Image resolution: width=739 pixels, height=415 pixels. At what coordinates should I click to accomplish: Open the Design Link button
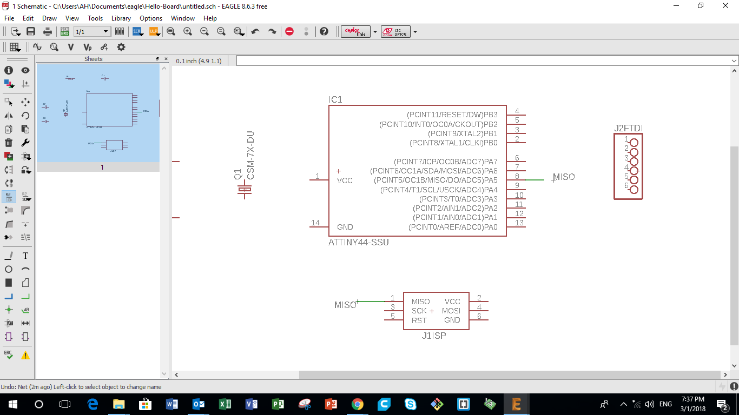[x=355, y=31]
